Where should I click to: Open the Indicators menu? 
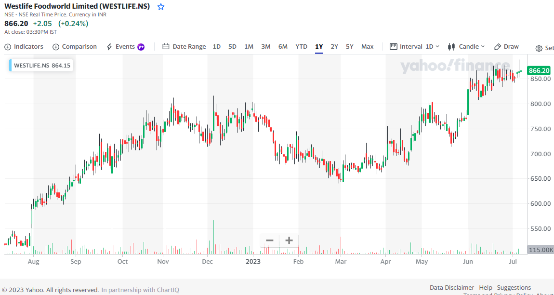pos(24,47)
